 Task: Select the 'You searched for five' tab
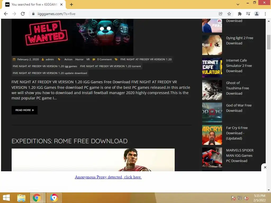coord(34,4)
